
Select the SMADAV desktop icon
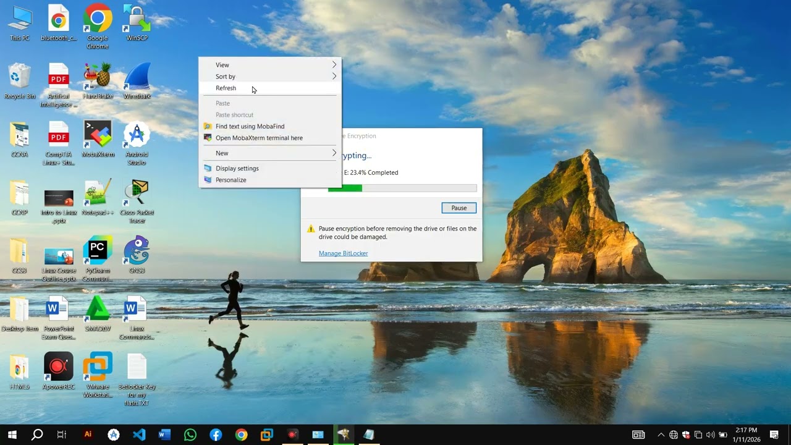[98, 314]
